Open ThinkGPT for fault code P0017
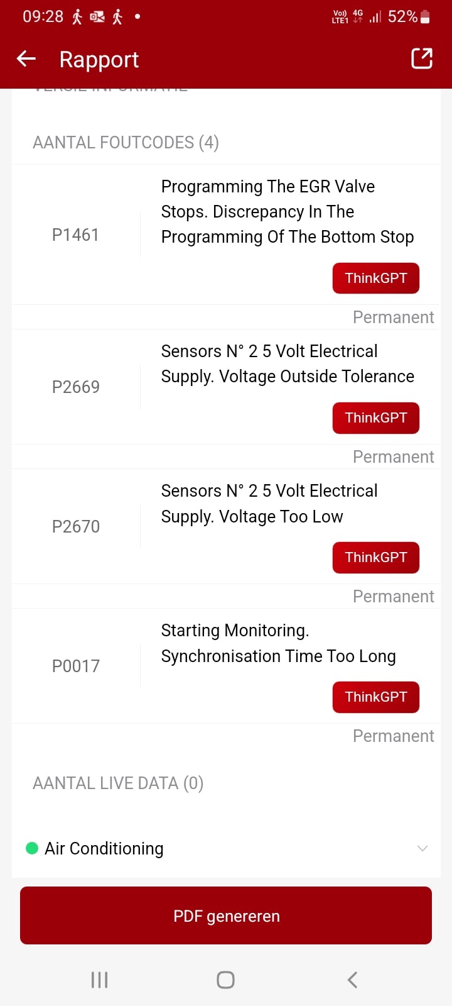The height and width of the screenshot is (1006, 452). (x=375, y=697)
